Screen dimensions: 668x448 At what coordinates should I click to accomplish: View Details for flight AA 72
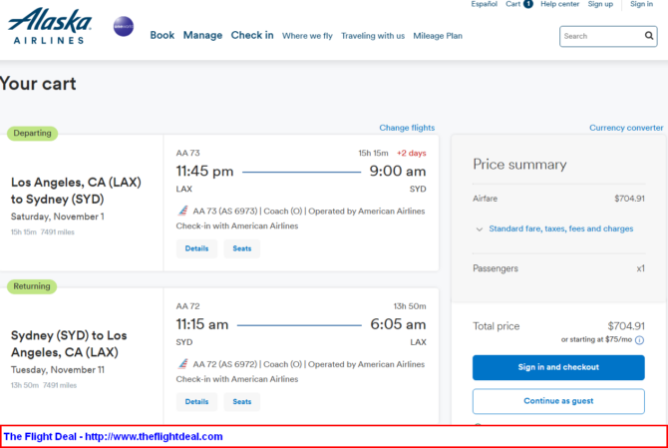(196, 401)
